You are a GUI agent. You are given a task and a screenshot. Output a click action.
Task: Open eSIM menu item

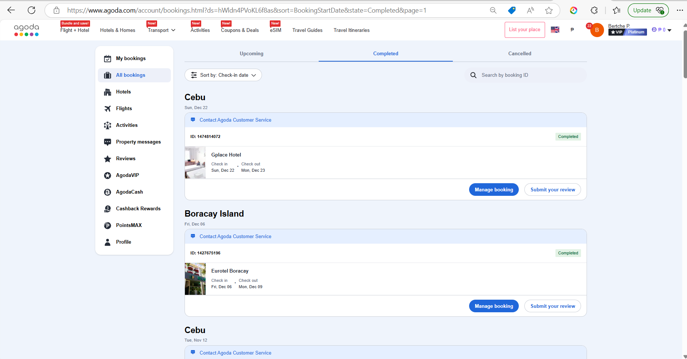pyautogui.click(x=275, y=30)
